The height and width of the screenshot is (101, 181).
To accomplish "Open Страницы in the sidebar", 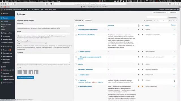I will coord(7,36).
